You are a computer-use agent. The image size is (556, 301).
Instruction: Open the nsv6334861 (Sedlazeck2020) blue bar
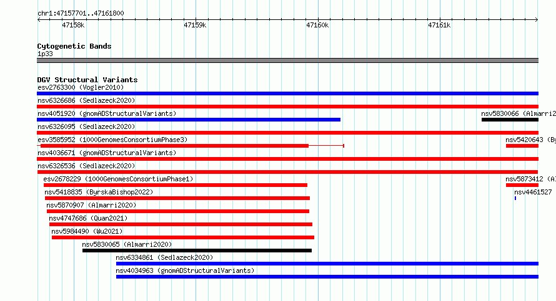327,264
